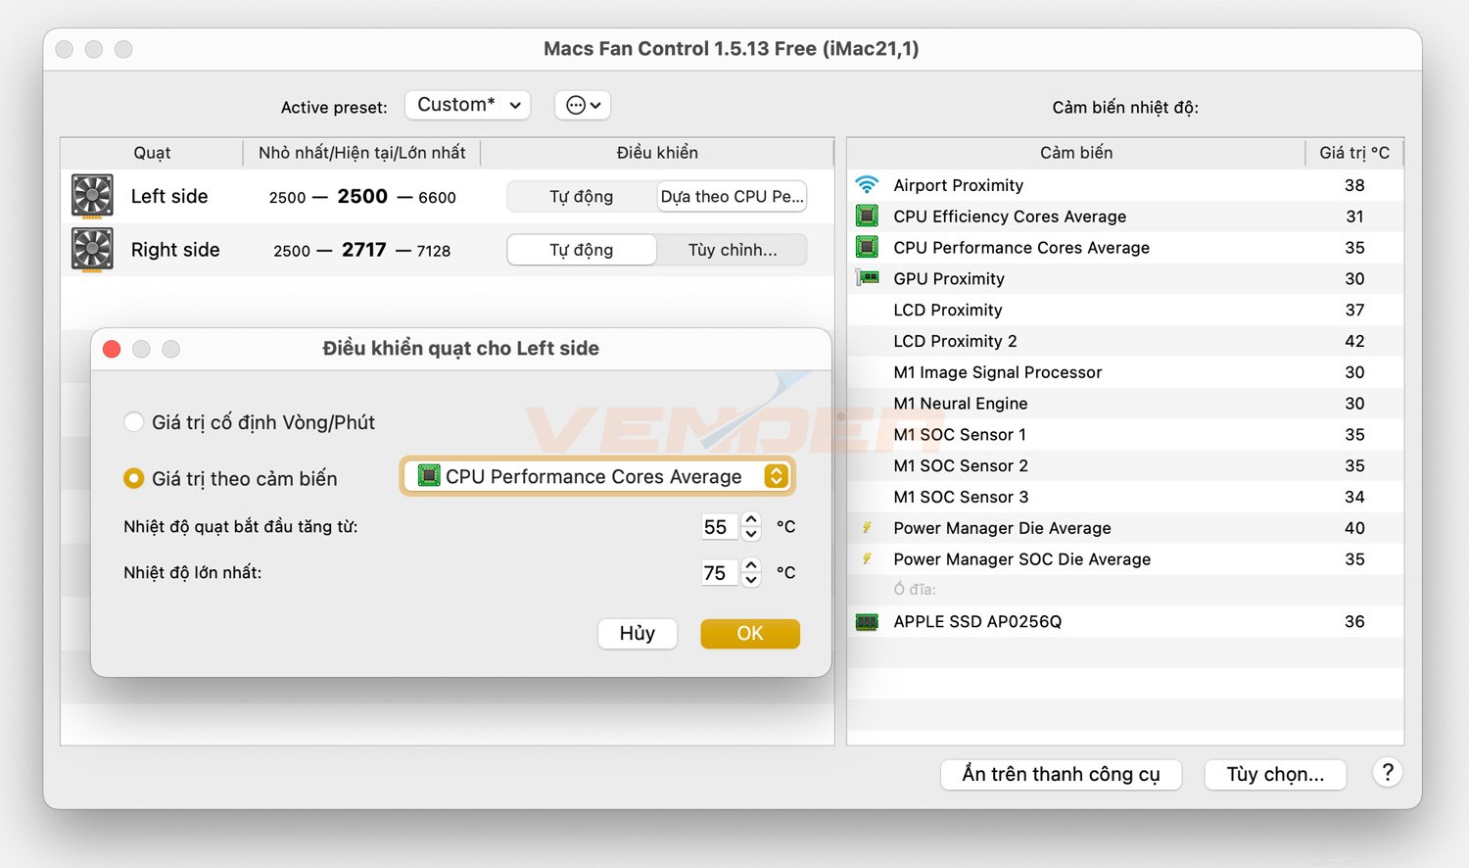Viewport: 1469px width, 868px height.
Task: Set Right side fan to Tự động
Action: pyautogui.click(x=582, y=250)
